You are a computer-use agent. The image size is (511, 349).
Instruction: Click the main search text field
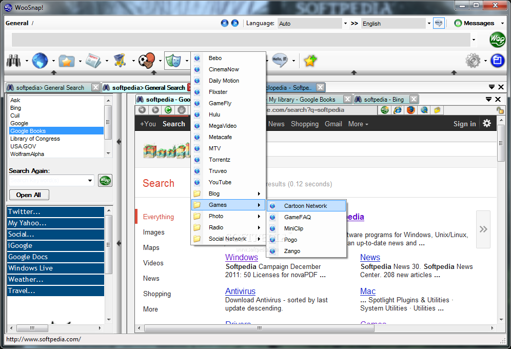tap(241, 40)
